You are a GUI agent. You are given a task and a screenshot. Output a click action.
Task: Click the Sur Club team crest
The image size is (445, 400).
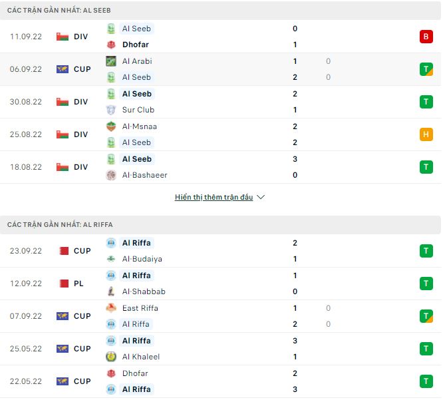tap(111, 110)
